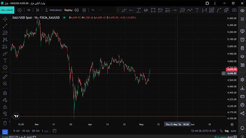Select the polygon path drawing tool
246x138 pixels.
(226, 10)
